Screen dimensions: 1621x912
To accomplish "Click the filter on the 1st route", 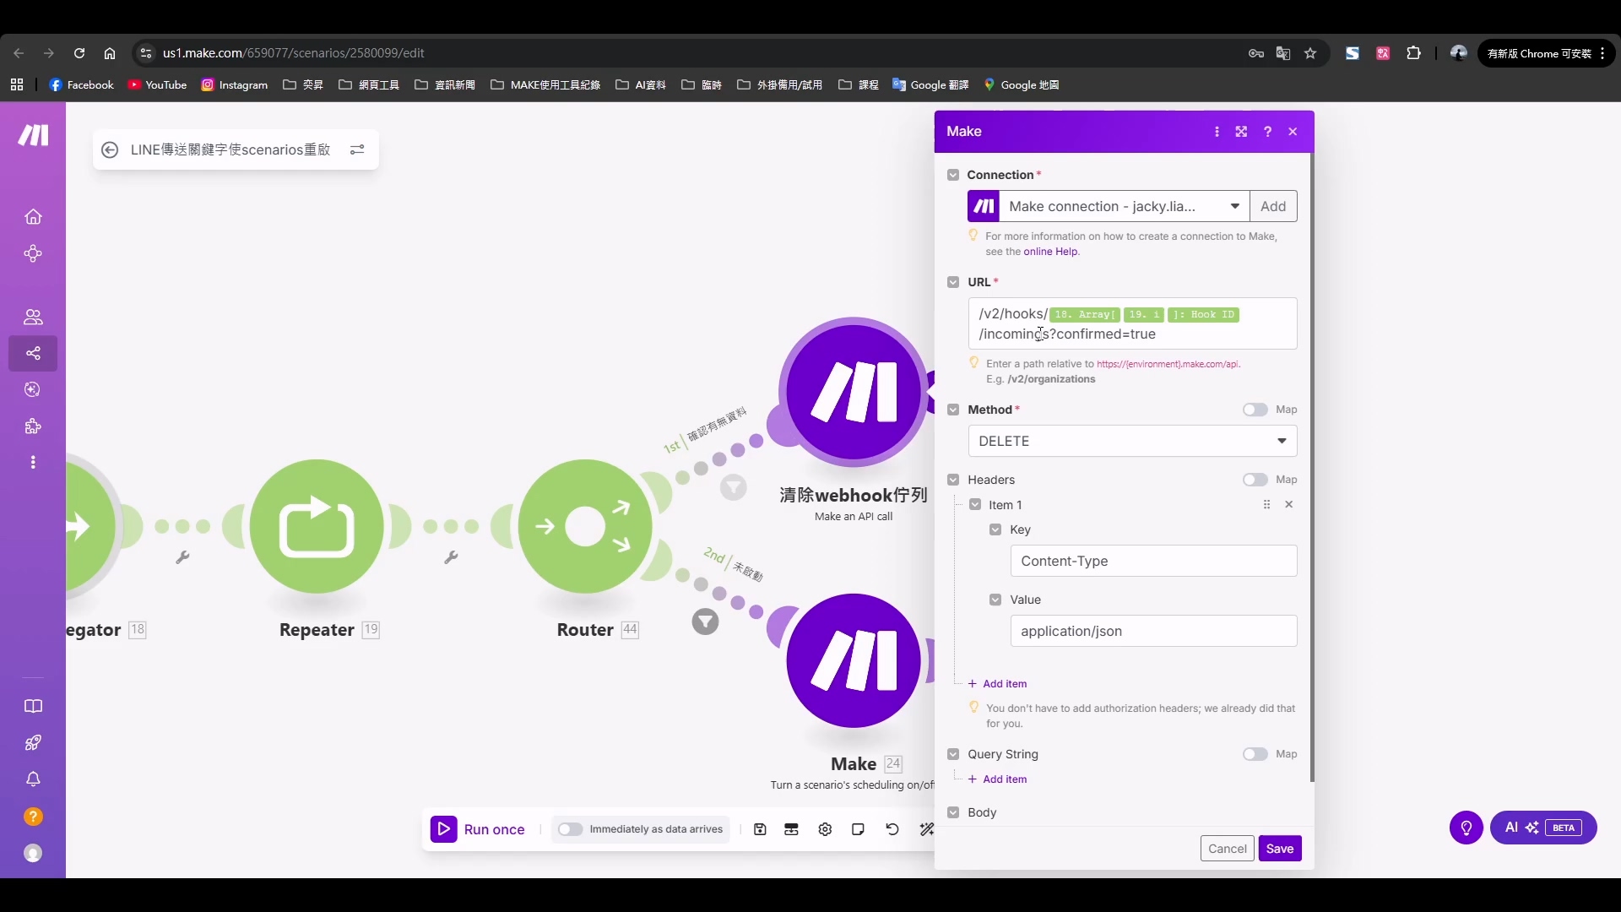I will 734,487.
